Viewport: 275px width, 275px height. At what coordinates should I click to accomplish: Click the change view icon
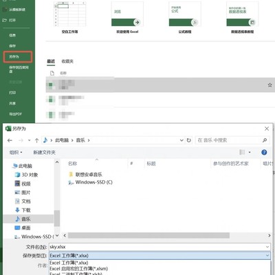pos(242,152)
